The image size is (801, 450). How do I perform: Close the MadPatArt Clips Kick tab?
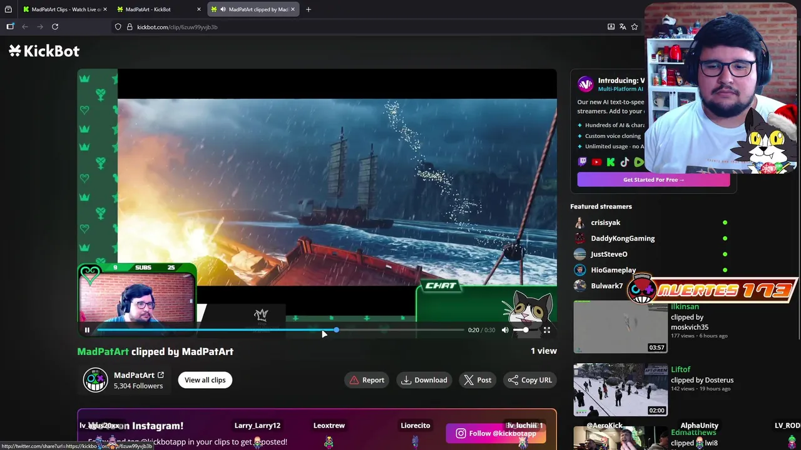tap(105, 9)
